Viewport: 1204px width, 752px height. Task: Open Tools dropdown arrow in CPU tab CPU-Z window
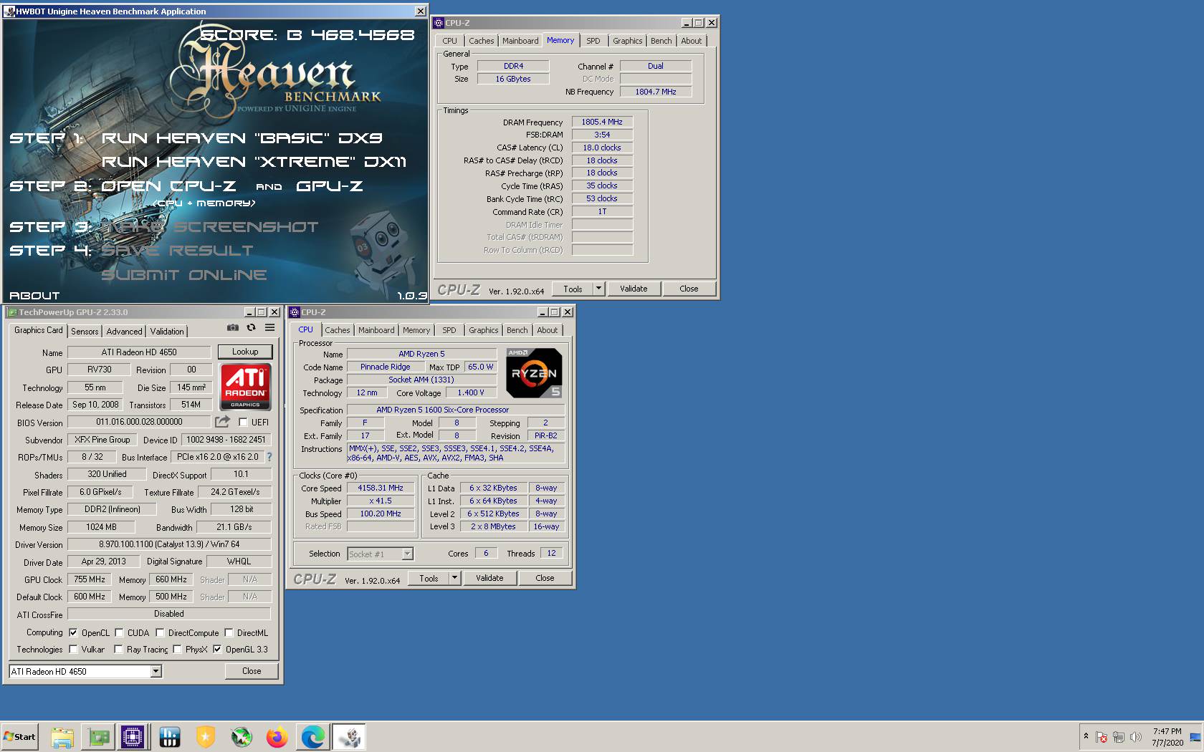(454, 578)
